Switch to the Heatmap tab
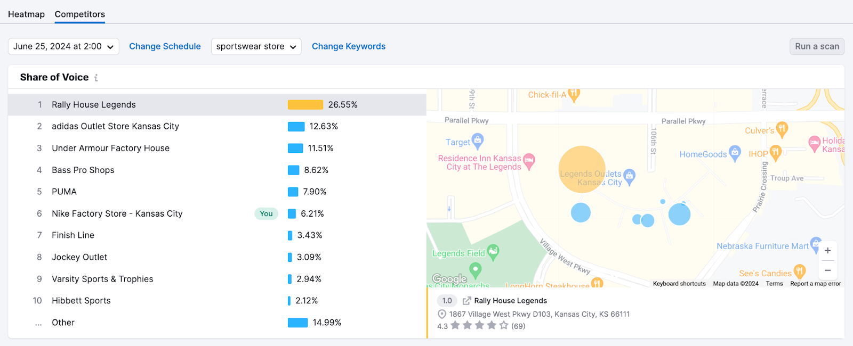This screenshot has width=853, height=346. tap(26, 14)
